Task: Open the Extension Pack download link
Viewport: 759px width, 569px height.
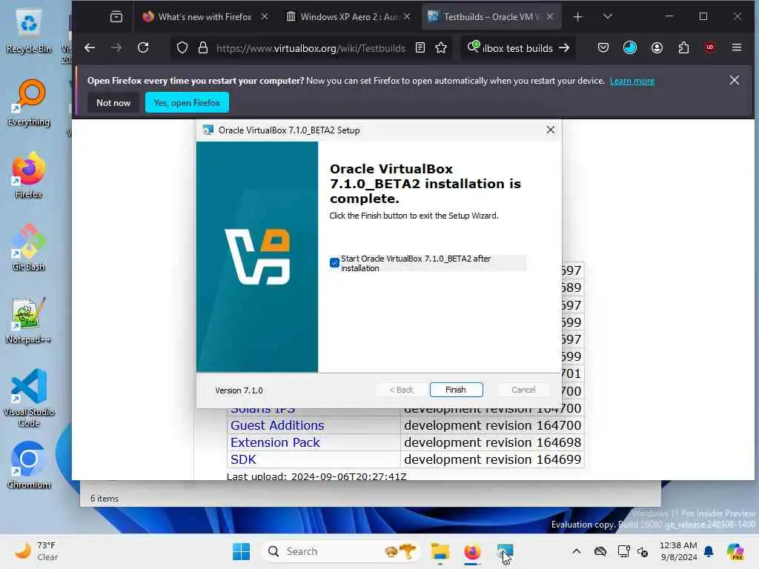Action: point(275,442)
